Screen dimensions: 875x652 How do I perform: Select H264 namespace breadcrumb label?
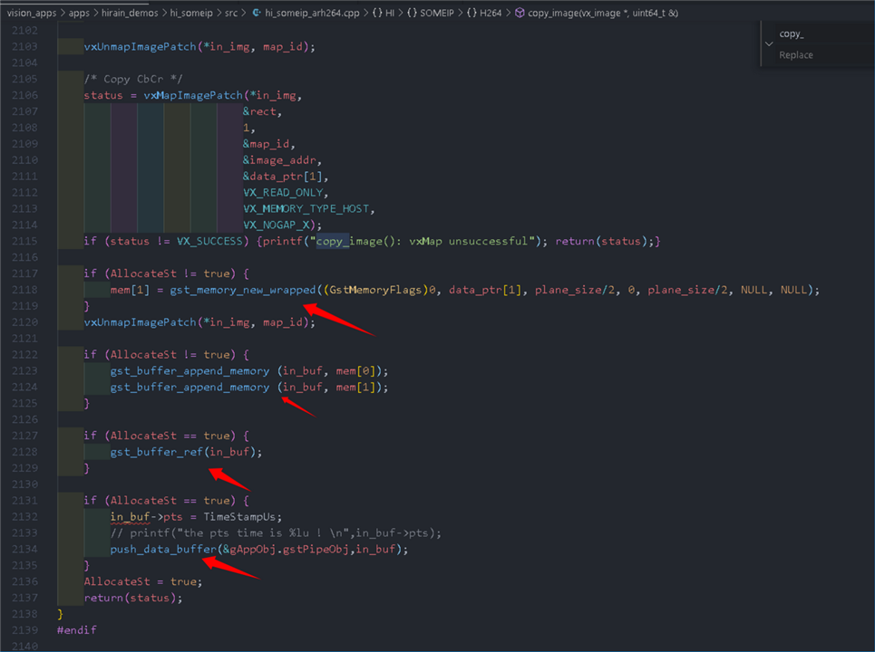point(491,13)
